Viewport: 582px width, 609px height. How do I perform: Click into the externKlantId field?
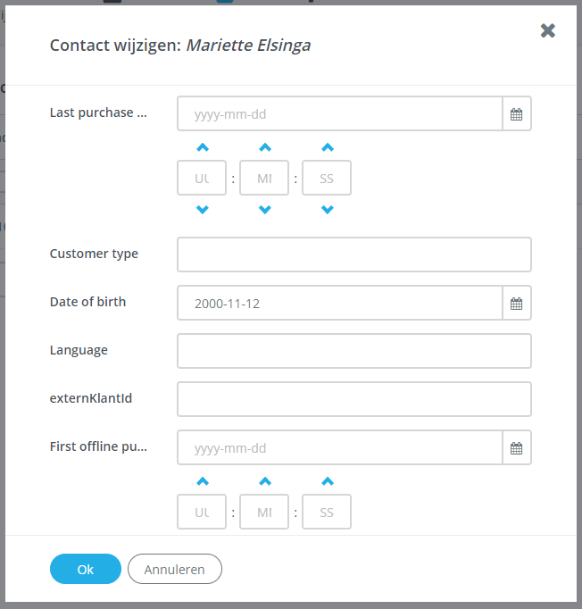click(x=353, y=399)
